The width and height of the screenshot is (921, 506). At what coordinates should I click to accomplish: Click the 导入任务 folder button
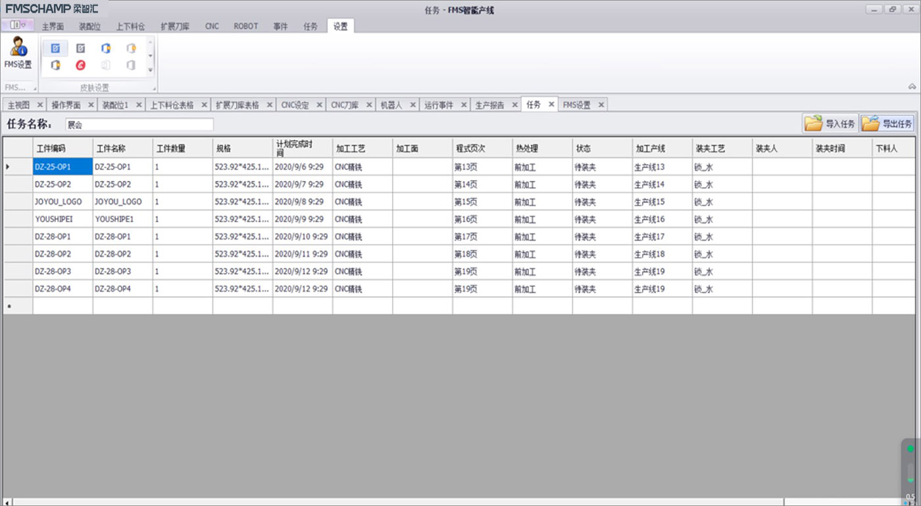coord(831,123)
